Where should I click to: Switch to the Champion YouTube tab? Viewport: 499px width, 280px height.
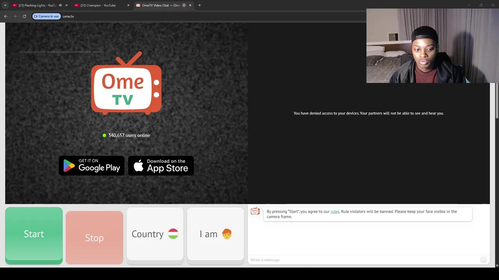98,5
